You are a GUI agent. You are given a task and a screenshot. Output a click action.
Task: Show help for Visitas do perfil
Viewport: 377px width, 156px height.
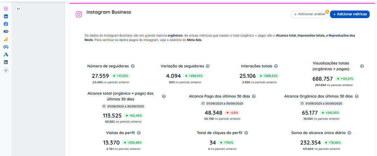click(x=139, y=133)
